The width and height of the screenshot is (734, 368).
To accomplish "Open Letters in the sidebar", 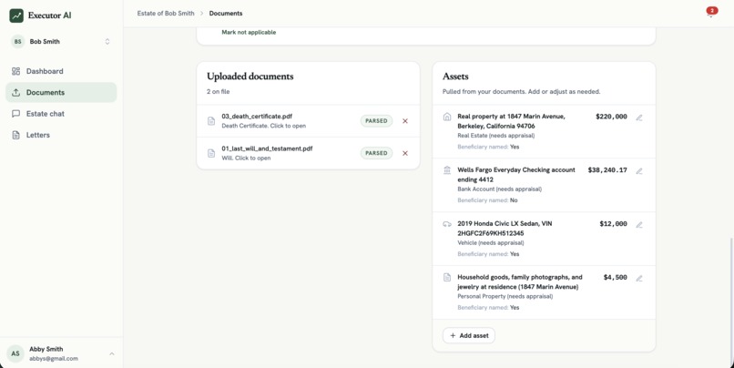I will [61, 135].
